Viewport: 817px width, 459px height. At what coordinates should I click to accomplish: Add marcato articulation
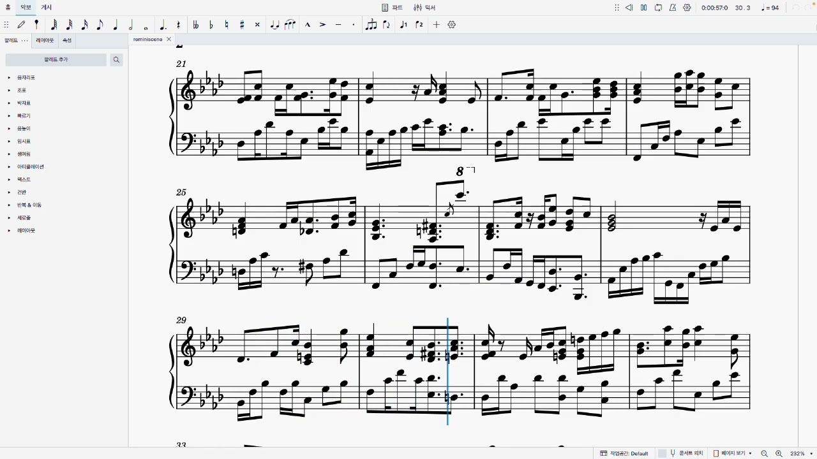pos(307,25)
